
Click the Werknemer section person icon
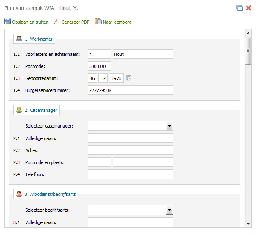coord(19,39)
